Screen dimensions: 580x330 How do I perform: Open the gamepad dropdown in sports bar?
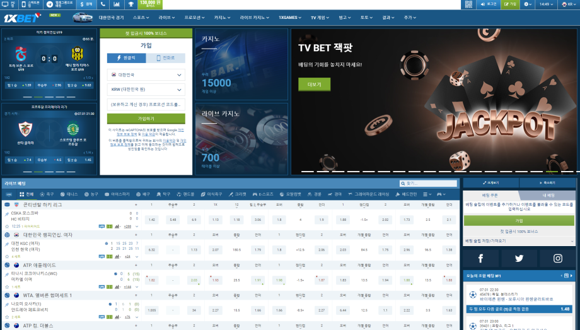[441, 194]
